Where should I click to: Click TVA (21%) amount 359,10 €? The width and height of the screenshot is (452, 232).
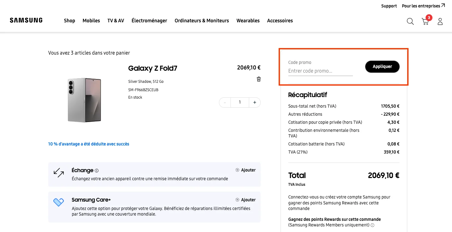[x=391, y=152]
